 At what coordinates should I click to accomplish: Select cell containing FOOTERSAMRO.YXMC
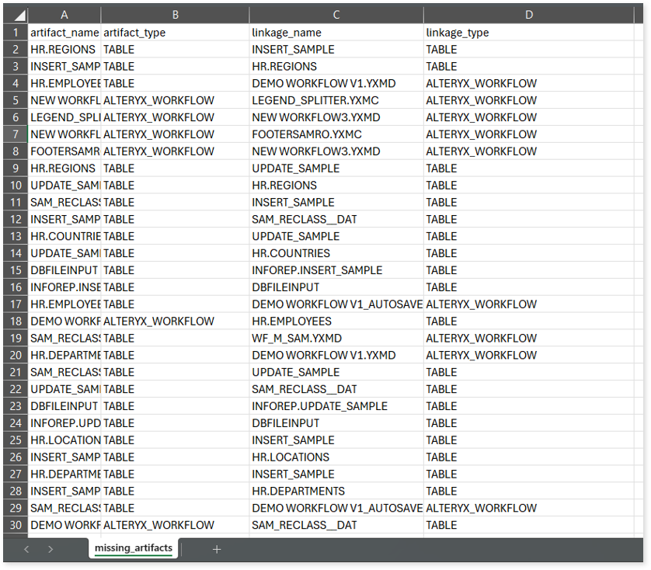tap(336, 134)
